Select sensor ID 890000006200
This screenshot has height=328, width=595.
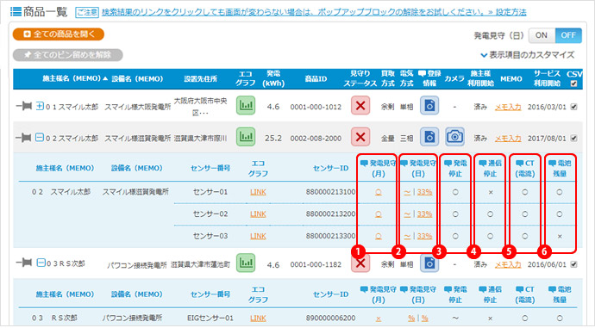point(330,319)
